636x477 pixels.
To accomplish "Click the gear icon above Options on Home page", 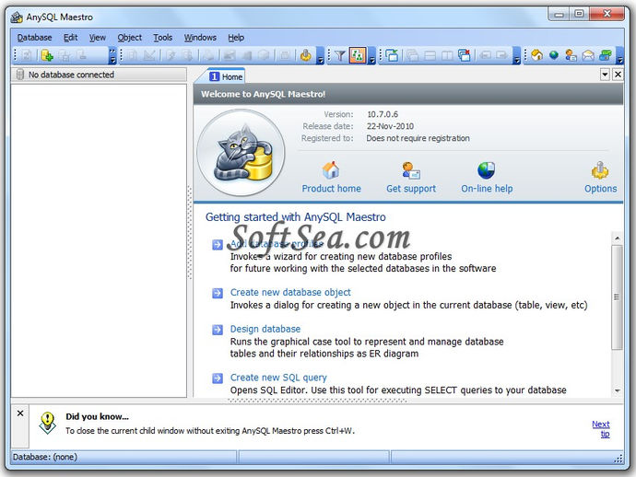I will click(600, 170).
